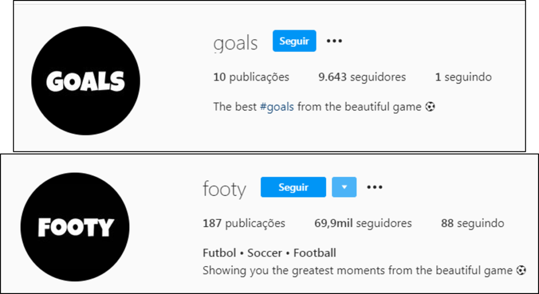Image resolution: width=539 pixels, height=294 pixels.
Task: Click the GOALS profile picture
Action: (x=86, y=82)
